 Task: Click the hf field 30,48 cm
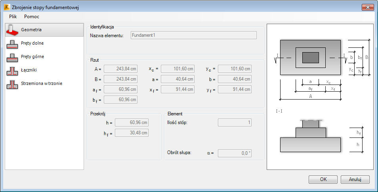[132, 133]
